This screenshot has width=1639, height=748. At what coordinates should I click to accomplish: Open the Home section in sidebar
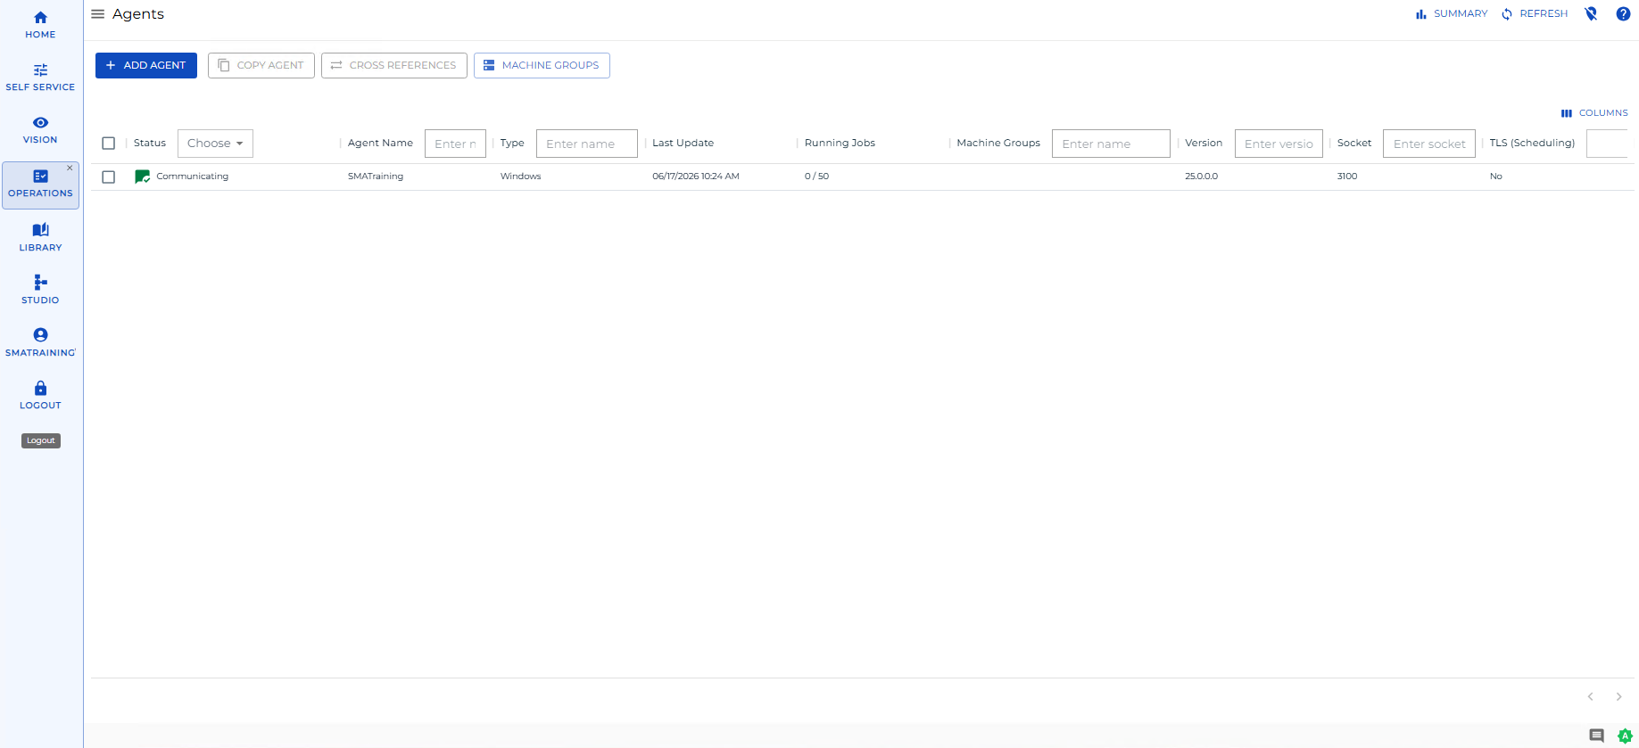[40, 25]
